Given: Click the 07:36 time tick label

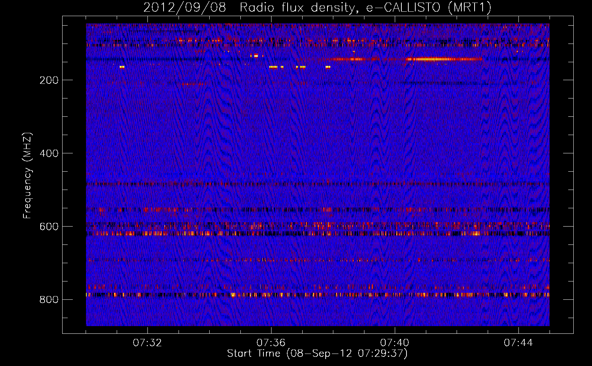Looking at the screenshot, I should [x=271, y=343].
